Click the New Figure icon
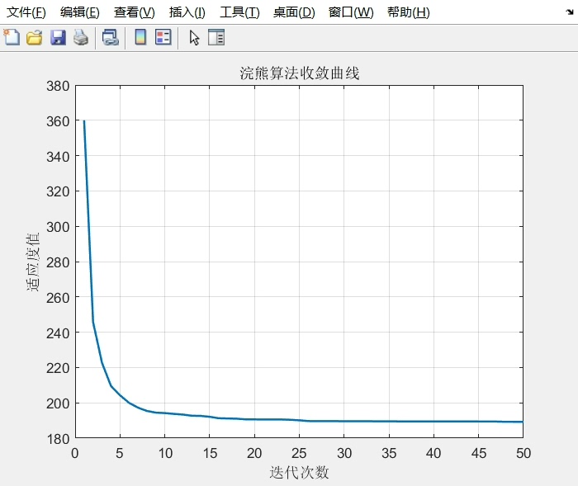The height and width of the screenshot is (486, 578). (12, 37)
